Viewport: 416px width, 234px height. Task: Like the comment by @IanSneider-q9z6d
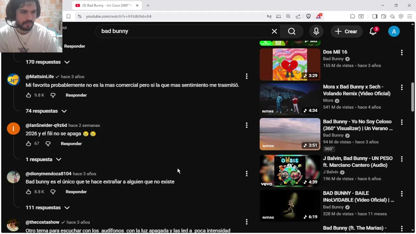coord(29,144)
